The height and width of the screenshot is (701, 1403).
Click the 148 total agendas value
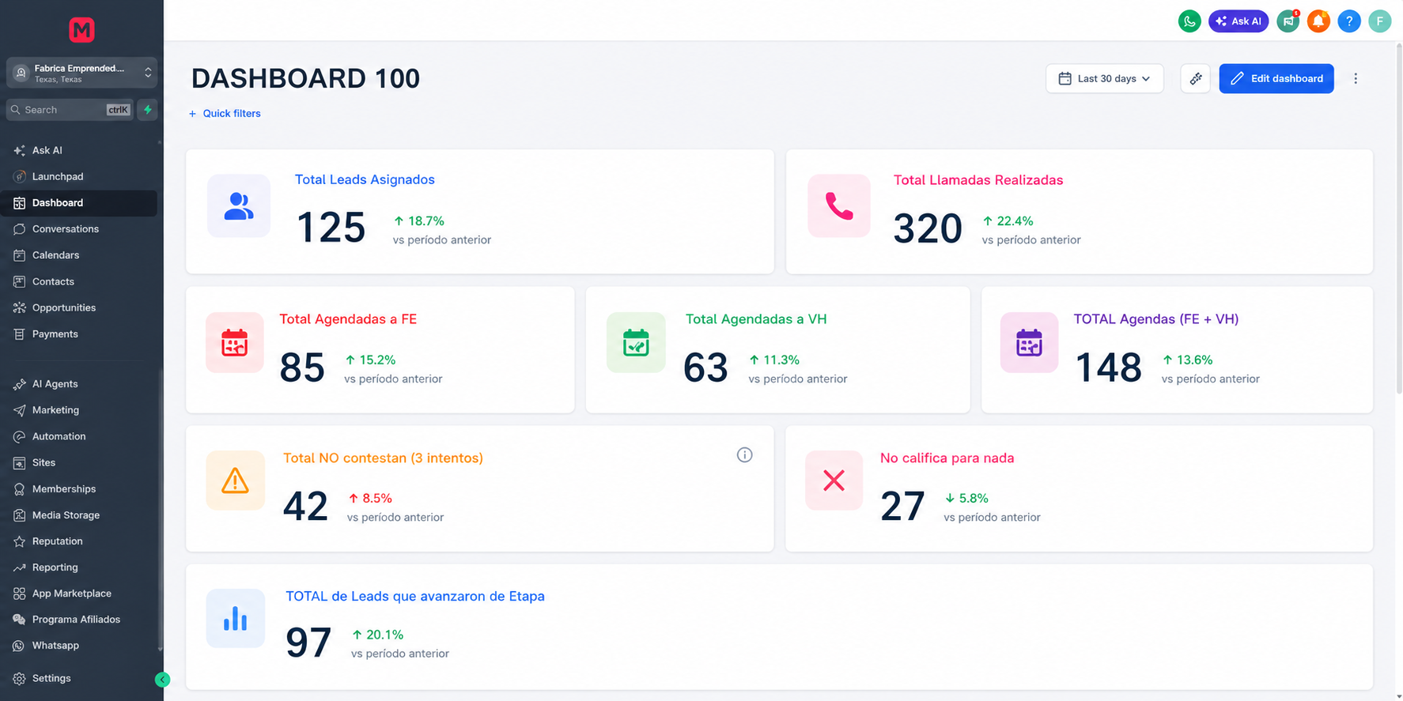coord(1109,367)
